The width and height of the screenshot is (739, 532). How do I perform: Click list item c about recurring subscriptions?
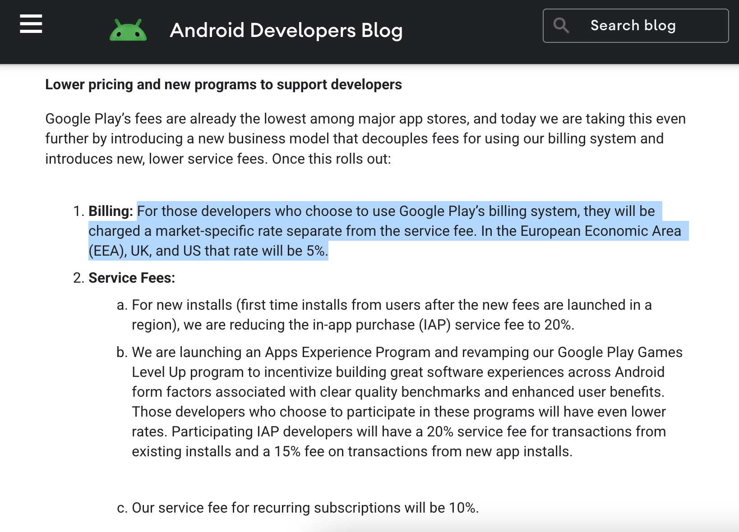(x=305, y=508)
